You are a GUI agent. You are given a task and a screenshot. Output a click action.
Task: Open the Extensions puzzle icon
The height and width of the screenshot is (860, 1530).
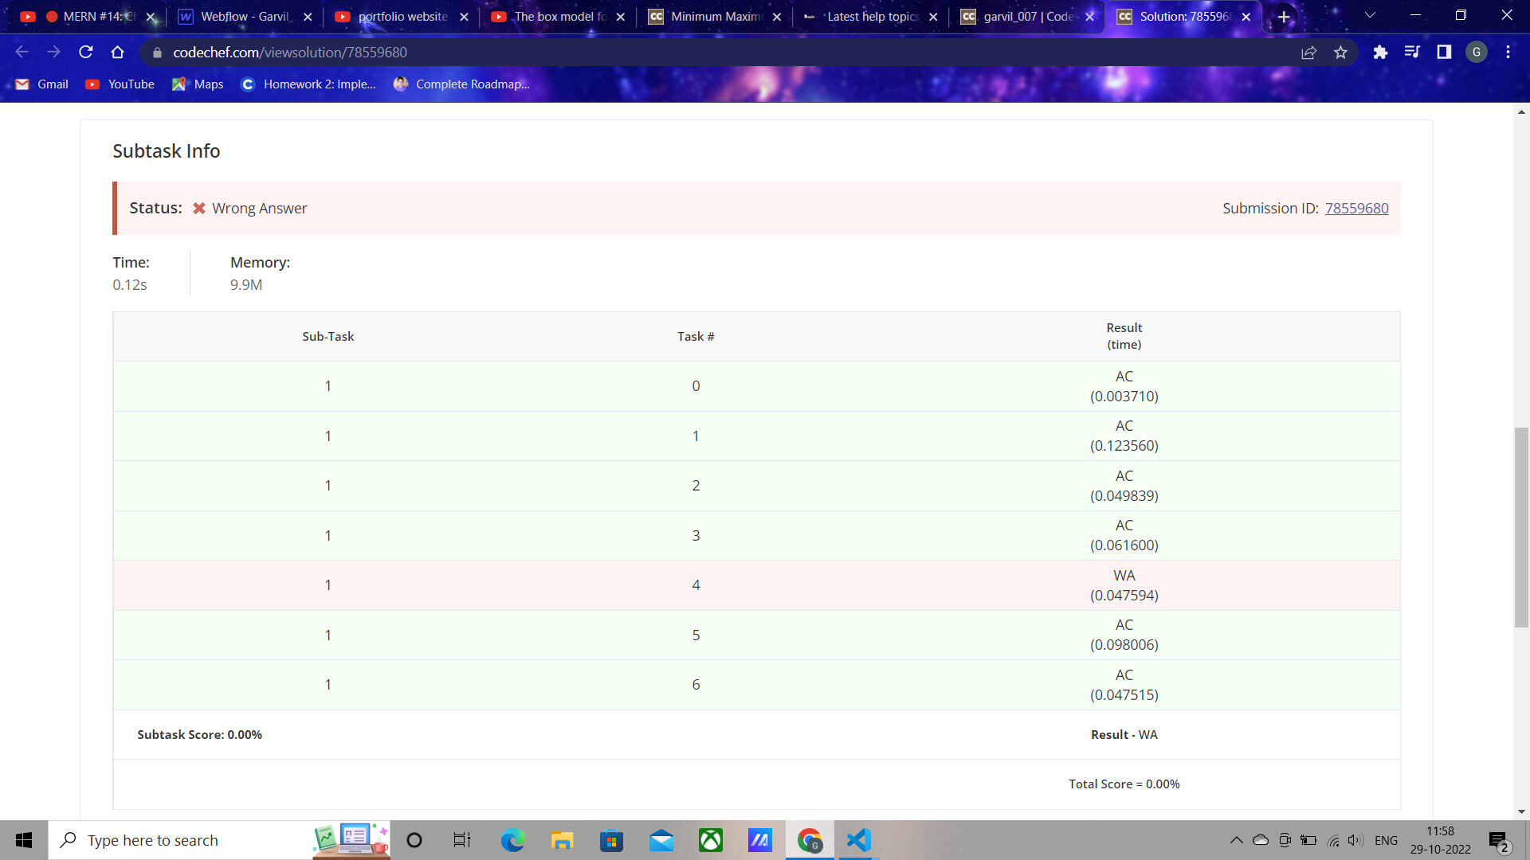pyautogui.click(x=1380, y=52)
